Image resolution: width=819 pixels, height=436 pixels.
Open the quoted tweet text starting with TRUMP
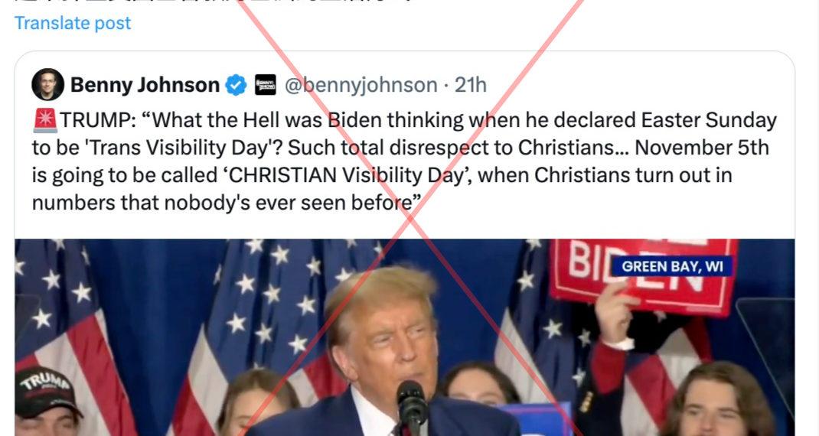404,161
